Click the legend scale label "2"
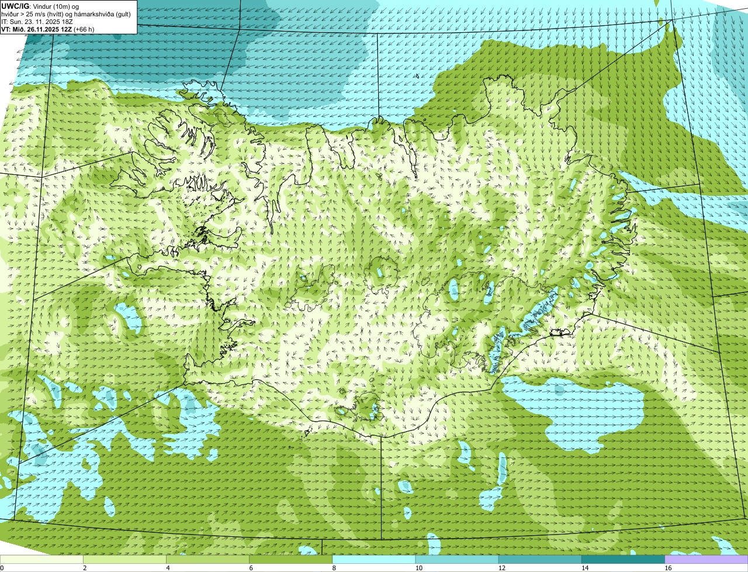Viewport: 748px width, 572px height. point(85,568)
